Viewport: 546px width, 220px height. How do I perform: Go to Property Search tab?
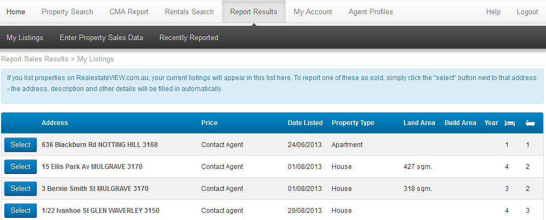point(67,12)
